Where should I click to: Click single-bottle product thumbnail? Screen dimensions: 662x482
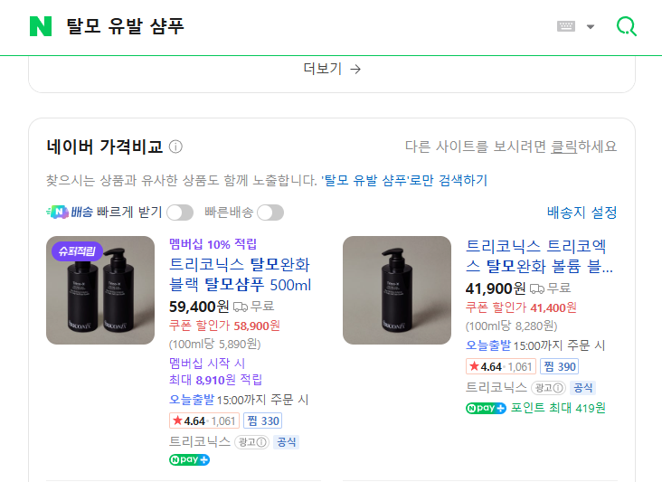pos(397,290)
